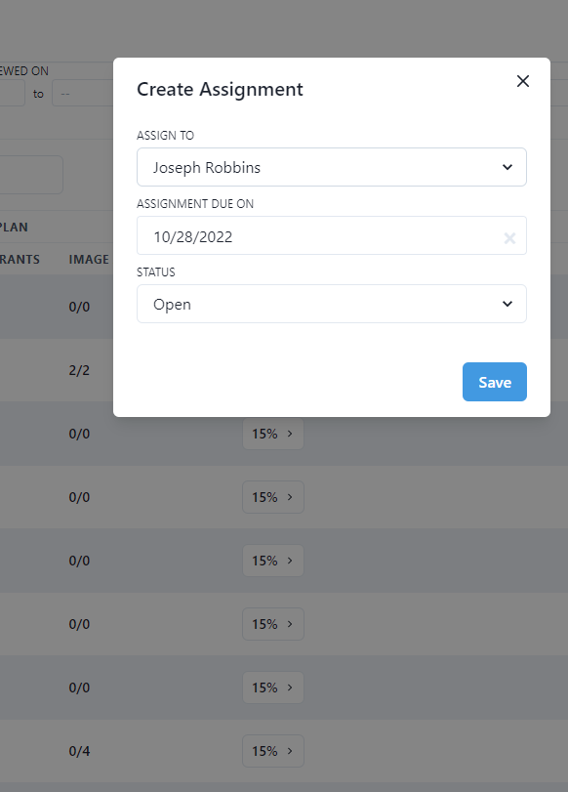The height and width of the screenshot is (792, 568).
Task: Open 15% button in 0/4 row
Action: (x=273, y=751)
